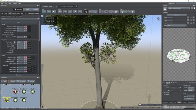Viewport: 196px width, 110px height.
Task: Click the add-mesh plus icon in Meshes panel
Action: click(x=192, y=8)
